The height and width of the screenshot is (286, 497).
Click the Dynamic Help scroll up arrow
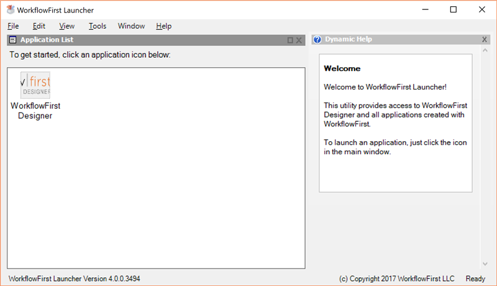[x=485, y=50]
